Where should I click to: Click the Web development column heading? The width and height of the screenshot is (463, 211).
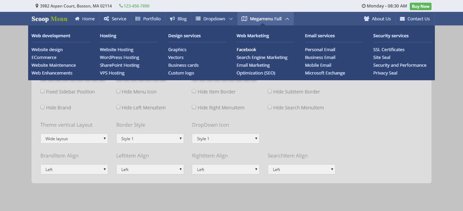tap(51, 36)
